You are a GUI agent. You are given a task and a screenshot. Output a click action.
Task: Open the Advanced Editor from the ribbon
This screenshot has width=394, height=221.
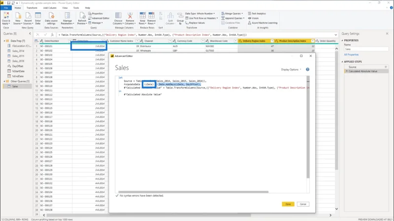click(99, 18)
